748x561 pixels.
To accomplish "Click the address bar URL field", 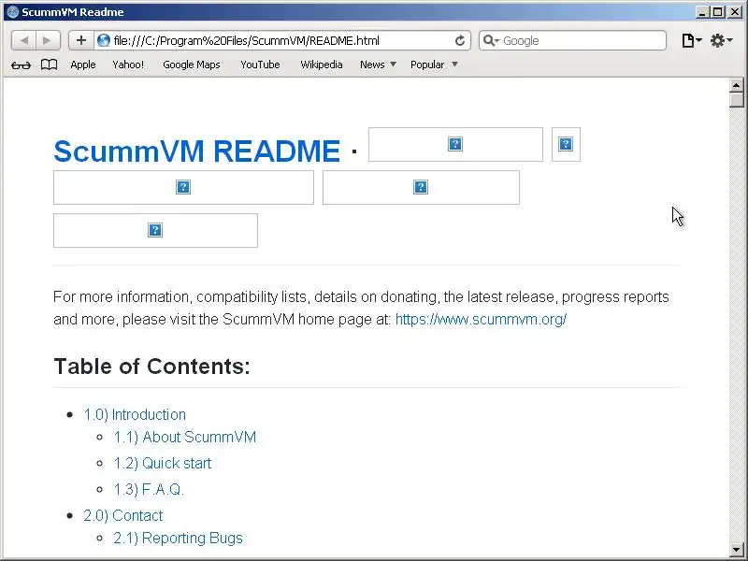I will 281,40.
